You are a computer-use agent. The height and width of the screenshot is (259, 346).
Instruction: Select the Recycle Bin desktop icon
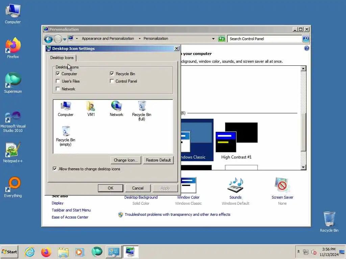pyautogui.click(x=329, y=222)
